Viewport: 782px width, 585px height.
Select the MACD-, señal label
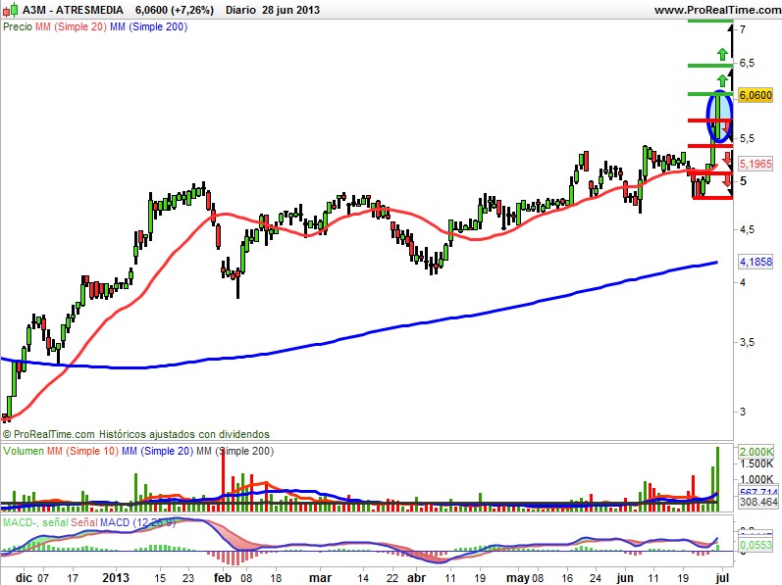click(x=35, y=522)
